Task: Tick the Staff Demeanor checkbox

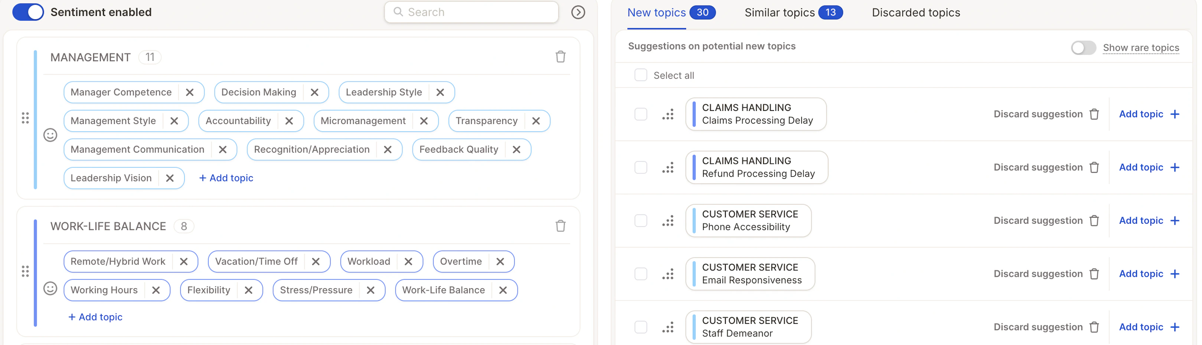Action: click(641, 327)
